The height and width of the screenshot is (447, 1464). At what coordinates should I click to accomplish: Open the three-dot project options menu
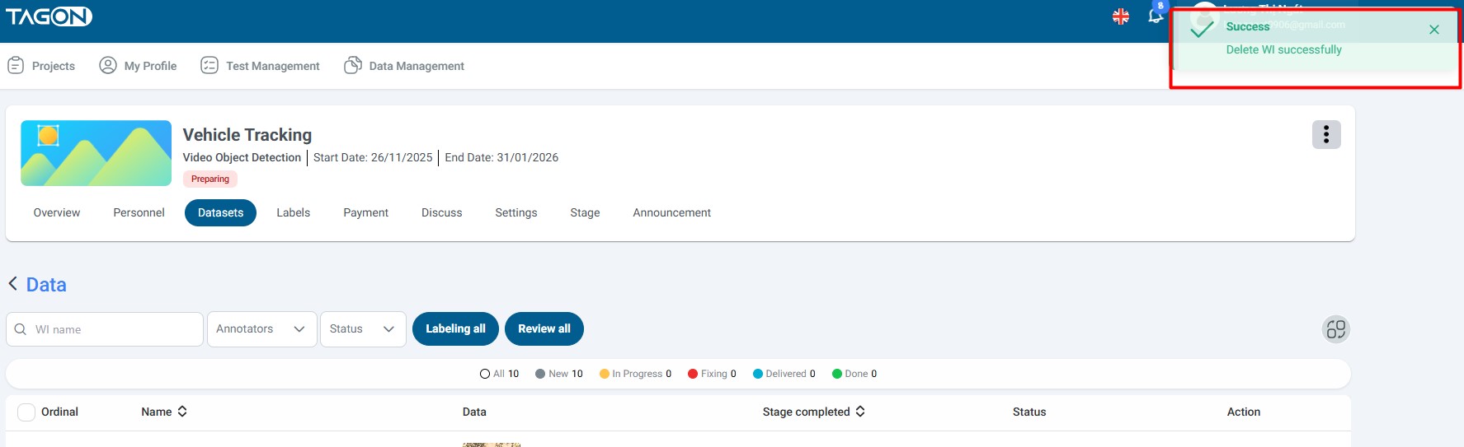tap(1325, 134)
